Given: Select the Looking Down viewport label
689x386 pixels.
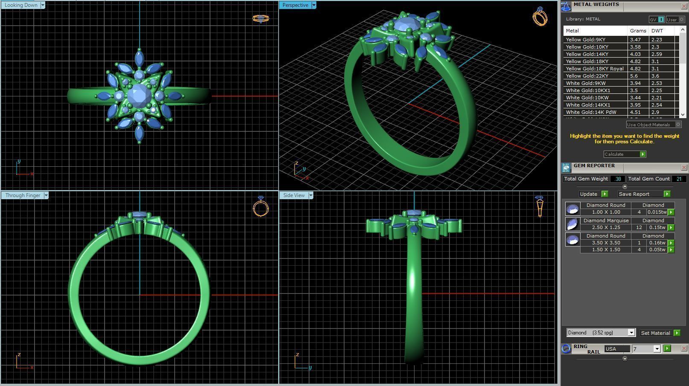Looking at the screenshot, I should click(21, 5).
